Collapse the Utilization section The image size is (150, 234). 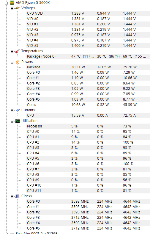click(x=12, y=121)
